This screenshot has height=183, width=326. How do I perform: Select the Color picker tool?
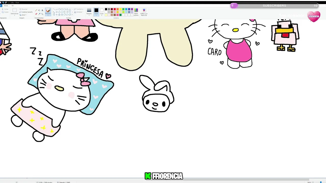click(x=39, y=14)
